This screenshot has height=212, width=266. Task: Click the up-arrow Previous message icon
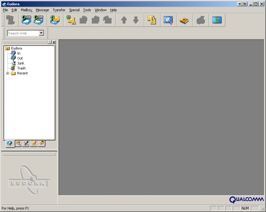coord(124,20)
